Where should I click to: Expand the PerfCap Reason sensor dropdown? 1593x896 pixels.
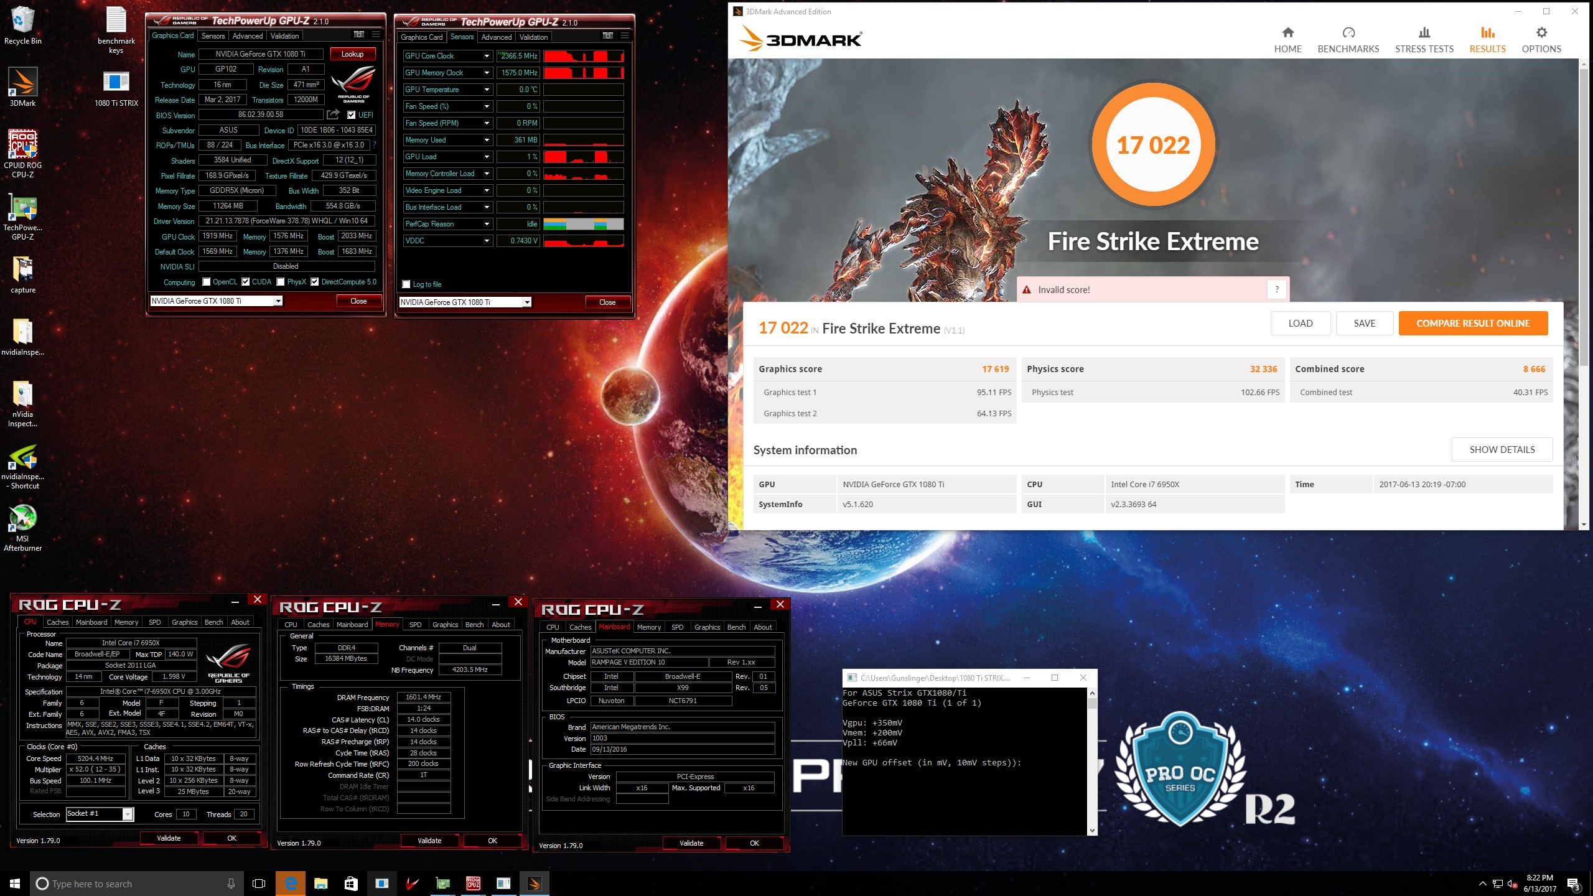487,224
